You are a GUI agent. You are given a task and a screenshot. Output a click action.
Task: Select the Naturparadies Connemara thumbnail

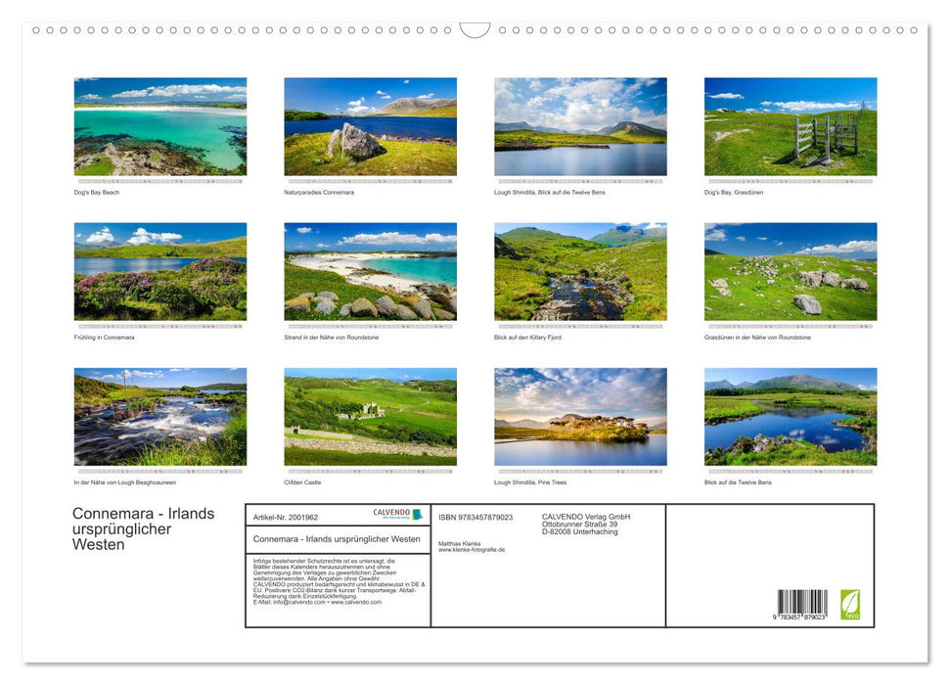(370, 125)
